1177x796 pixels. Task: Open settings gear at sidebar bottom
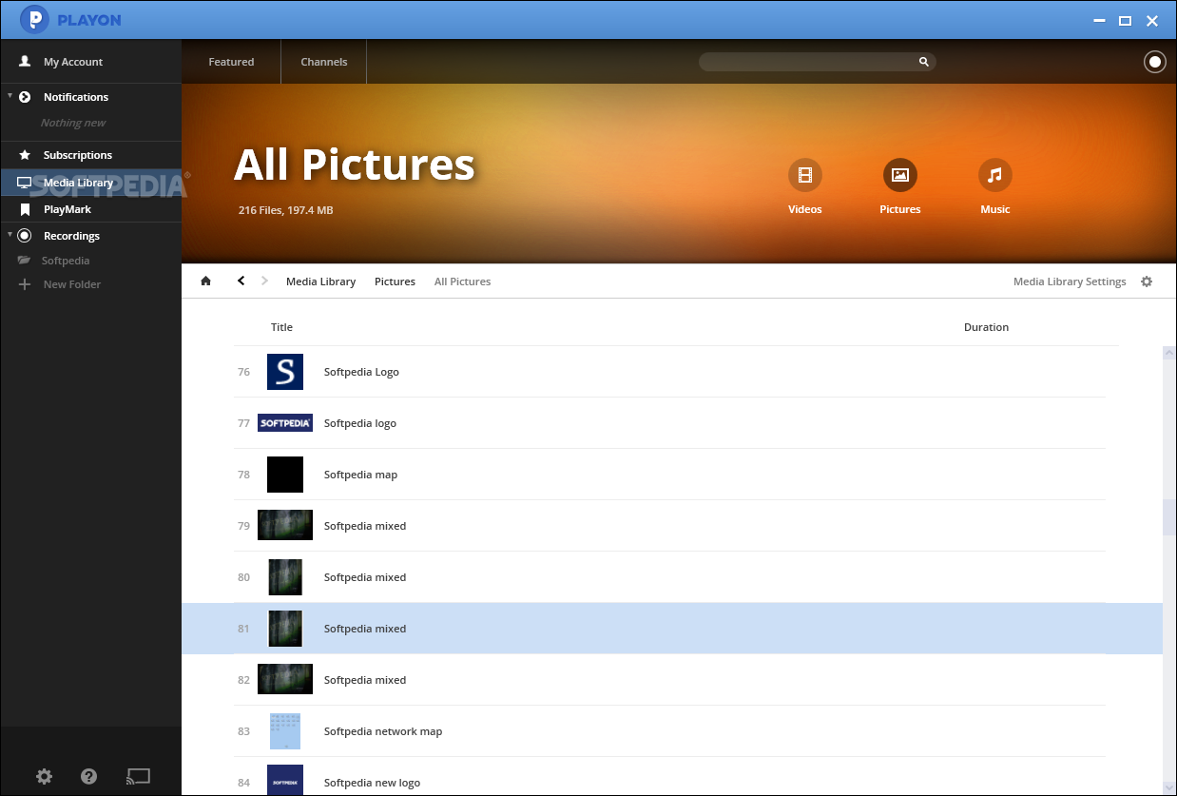click(45, 776)
